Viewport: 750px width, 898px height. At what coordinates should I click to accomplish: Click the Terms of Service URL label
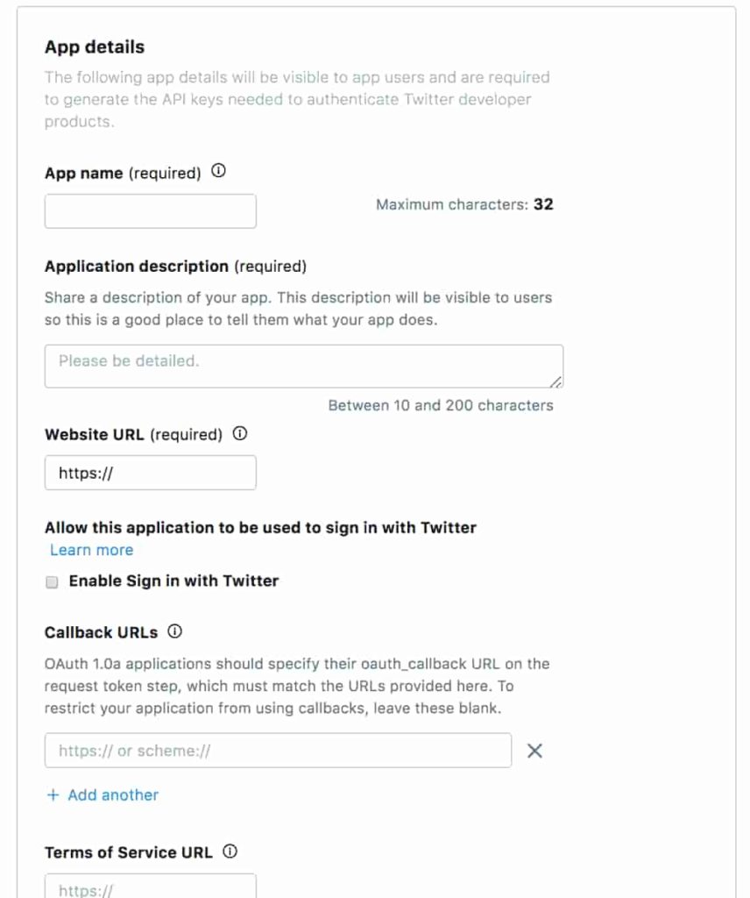[128, 852]
